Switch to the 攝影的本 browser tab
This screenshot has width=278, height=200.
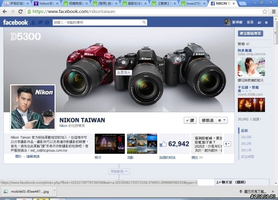click(134, 3)
